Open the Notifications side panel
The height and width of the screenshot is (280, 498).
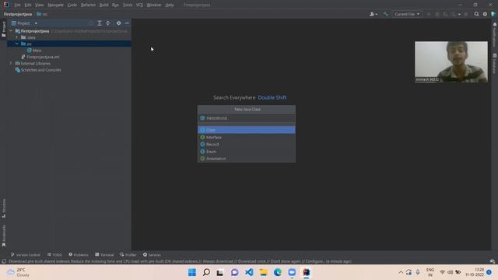pyautogui.click(x=495, y=34)
